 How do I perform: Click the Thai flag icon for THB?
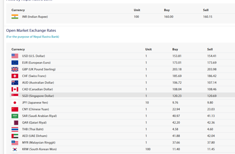[x=15, y=129]
